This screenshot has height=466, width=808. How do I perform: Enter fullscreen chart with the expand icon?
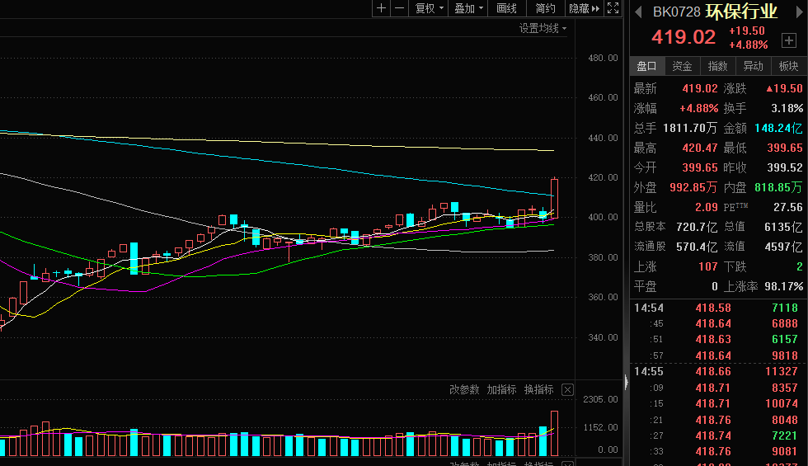click(613, 8)
